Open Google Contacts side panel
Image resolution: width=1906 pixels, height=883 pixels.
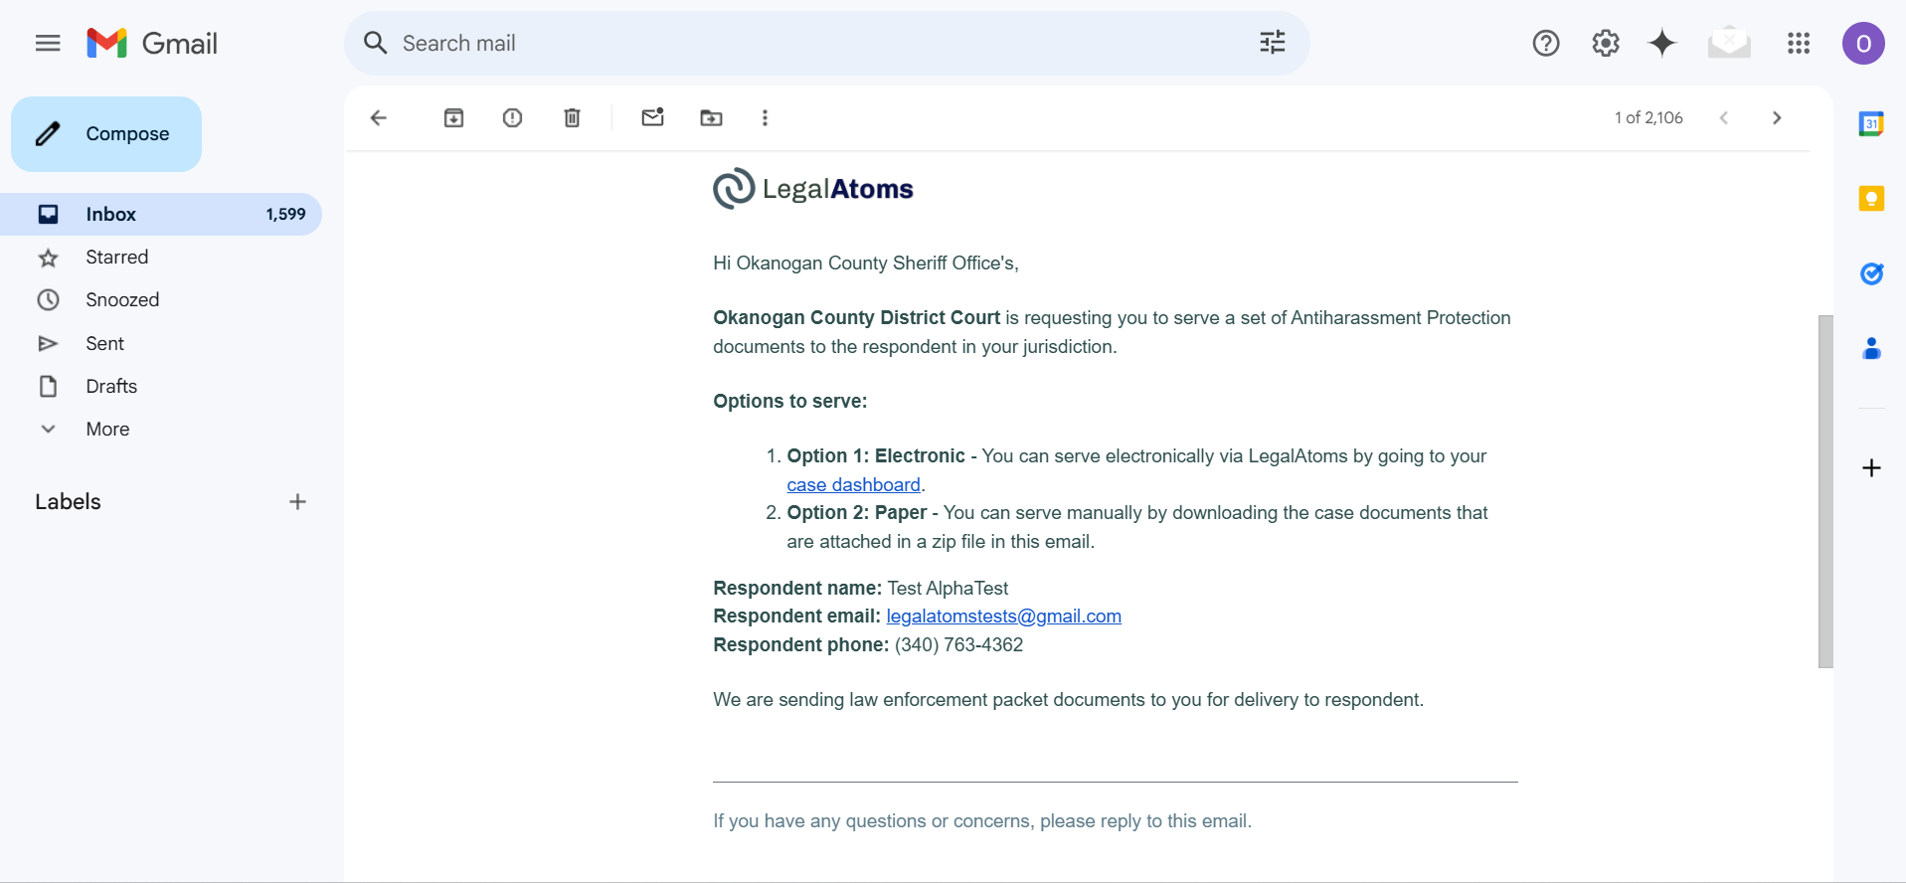(1871, 348)
